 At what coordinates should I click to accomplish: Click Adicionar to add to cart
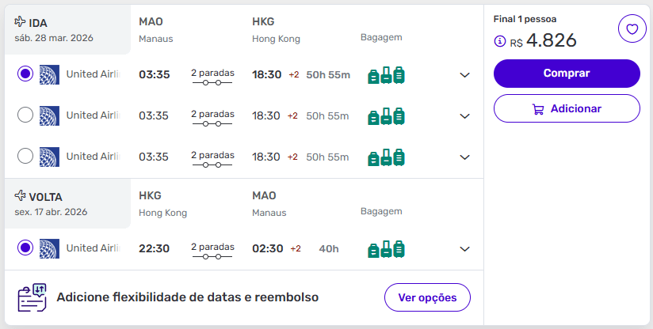click(x=567, y=108)
